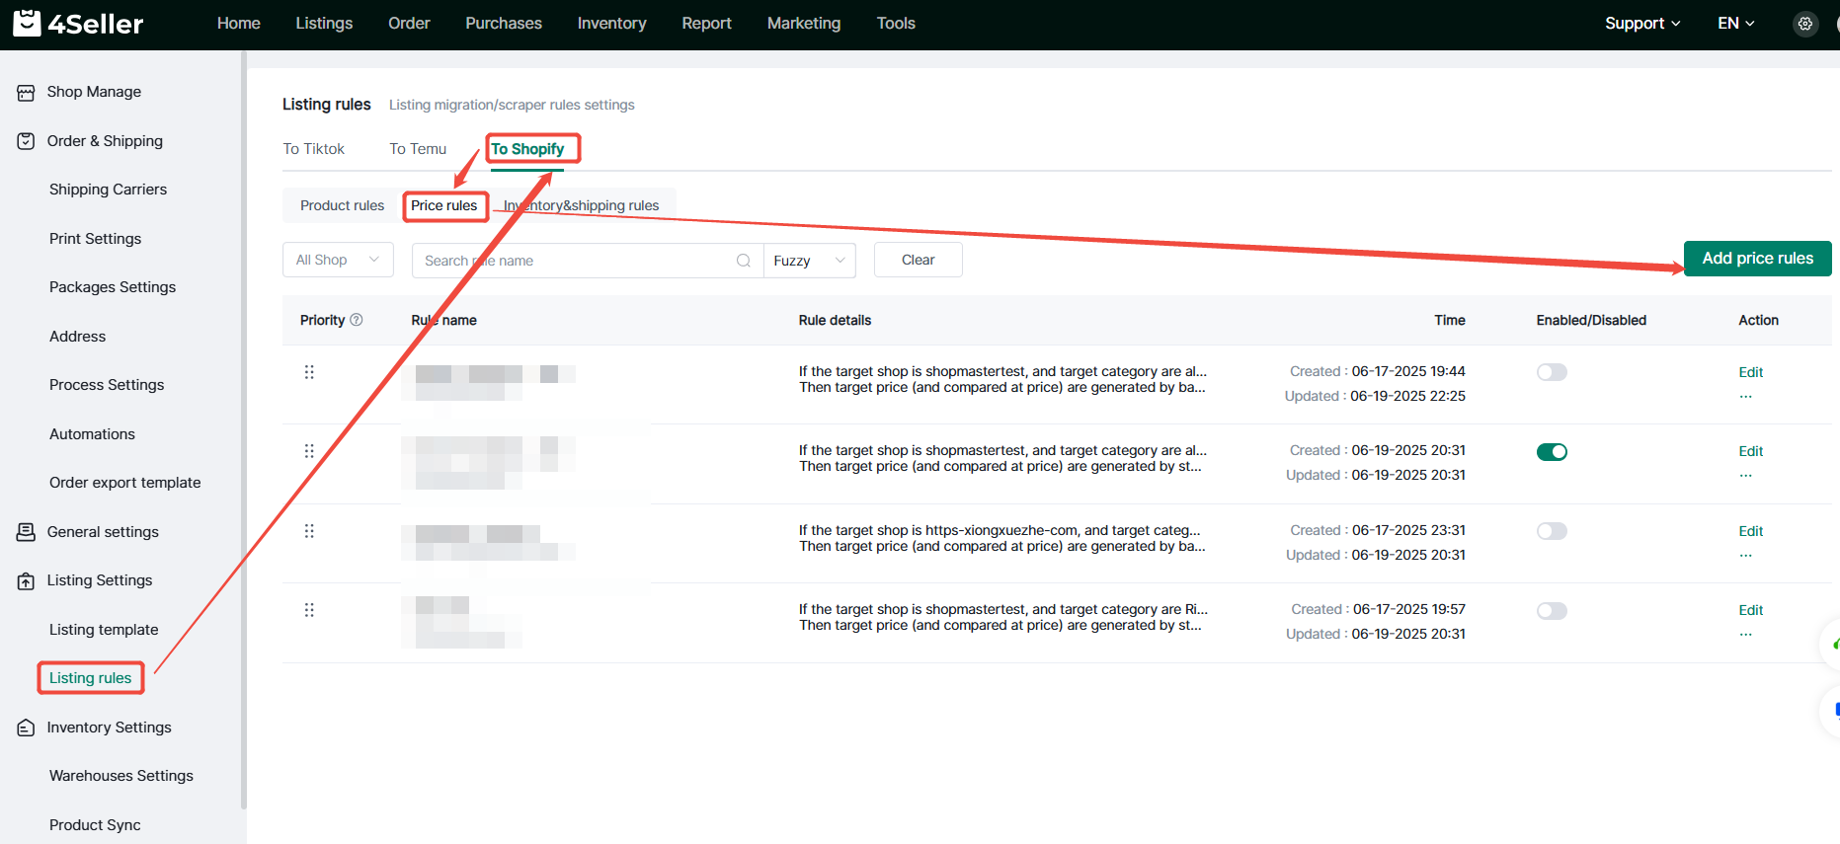1840x844 pixels.
Task: Open the Purchases menu
Action: 504,24
